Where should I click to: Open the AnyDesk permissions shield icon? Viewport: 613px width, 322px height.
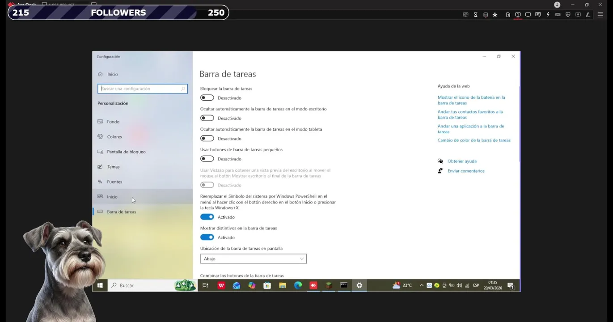568,15
